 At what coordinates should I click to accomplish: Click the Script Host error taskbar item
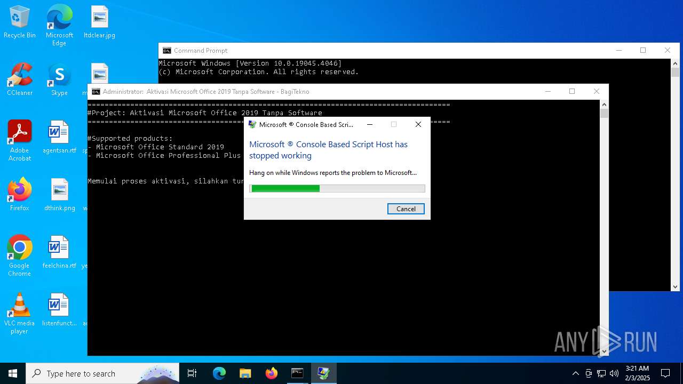pos(323,373)
